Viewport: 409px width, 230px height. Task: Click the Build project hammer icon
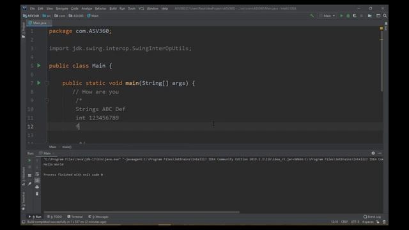tap(312, 16)
